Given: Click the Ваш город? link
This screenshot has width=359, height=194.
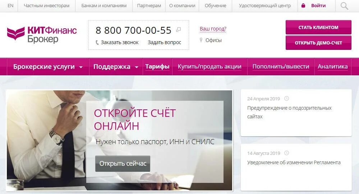Looking at the screenshot, I should [213, 29].
